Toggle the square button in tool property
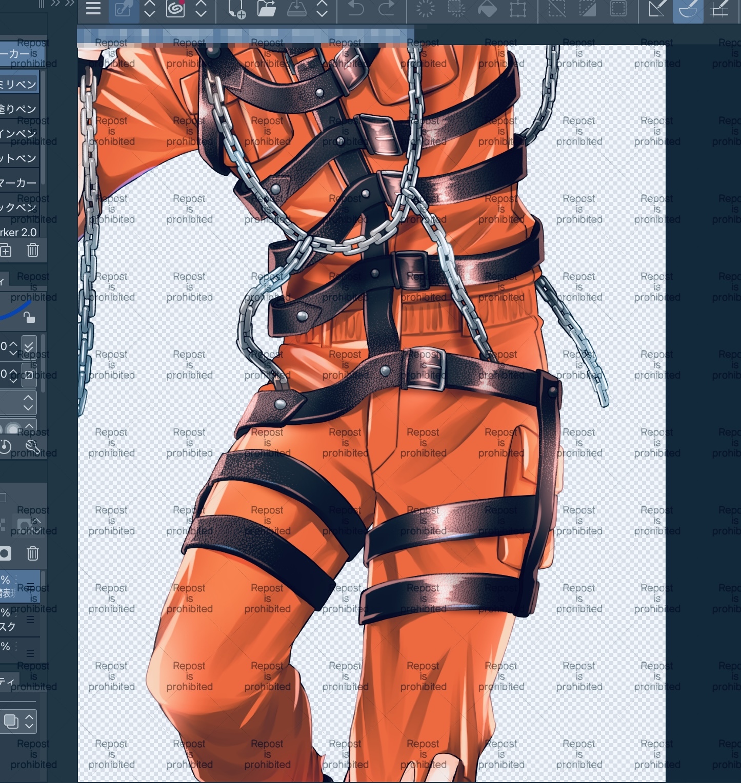This screenshot has height=783, width=741. (x=29, y=375)
